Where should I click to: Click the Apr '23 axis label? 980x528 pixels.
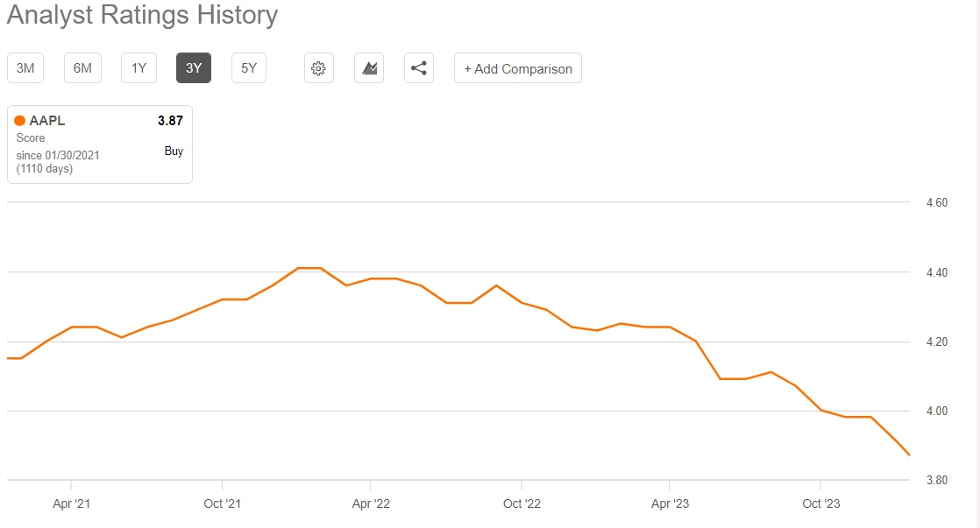click(669, 503)
